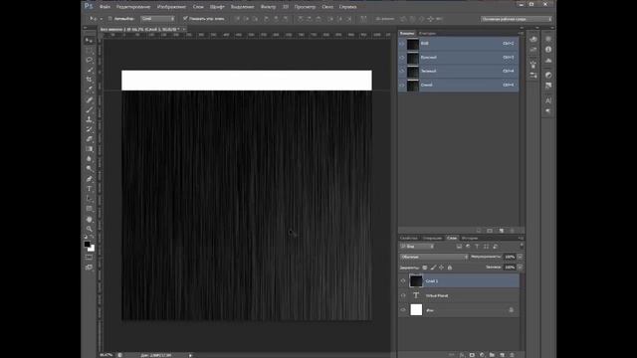
Task: Open layer styles fx icon
Action: coord(462,355)
